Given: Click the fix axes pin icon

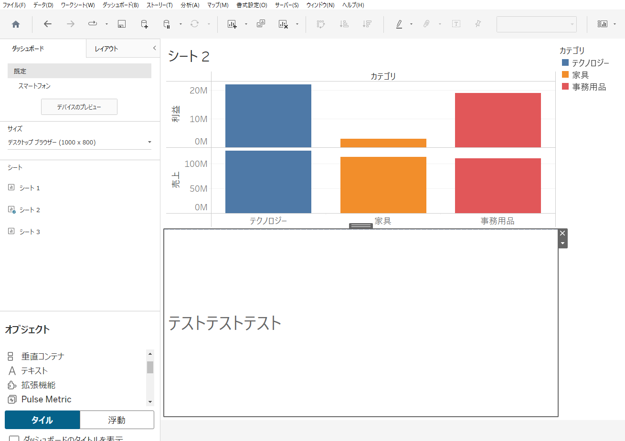Looking at the screenshot, I should click(x=478, y=24).
